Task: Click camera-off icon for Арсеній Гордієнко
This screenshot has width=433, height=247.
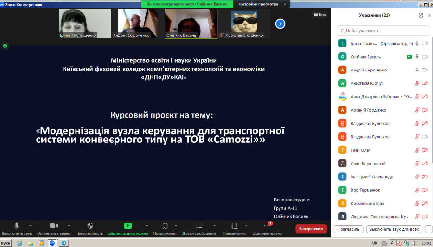Action: pyautogui.click(x=425, y=110)
